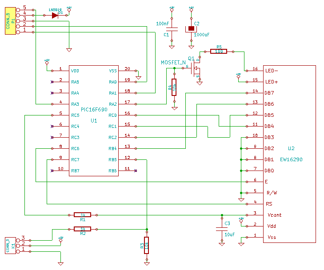Click the Q1 reference label

[x=191, y=59]
